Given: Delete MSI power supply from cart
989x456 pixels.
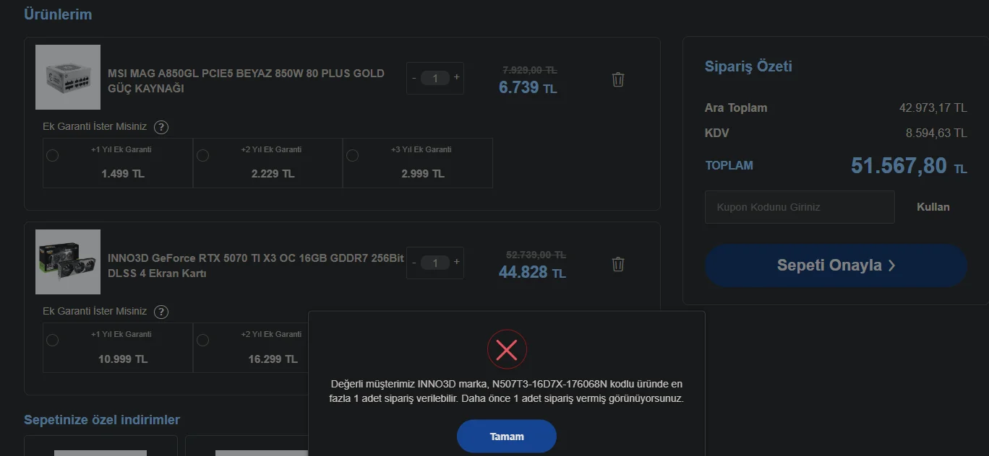Looking at the screenshot, I should pyautogui.click(x=618, y=79).
